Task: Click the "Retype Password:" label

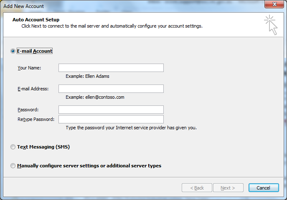Action: coord(36,119)
